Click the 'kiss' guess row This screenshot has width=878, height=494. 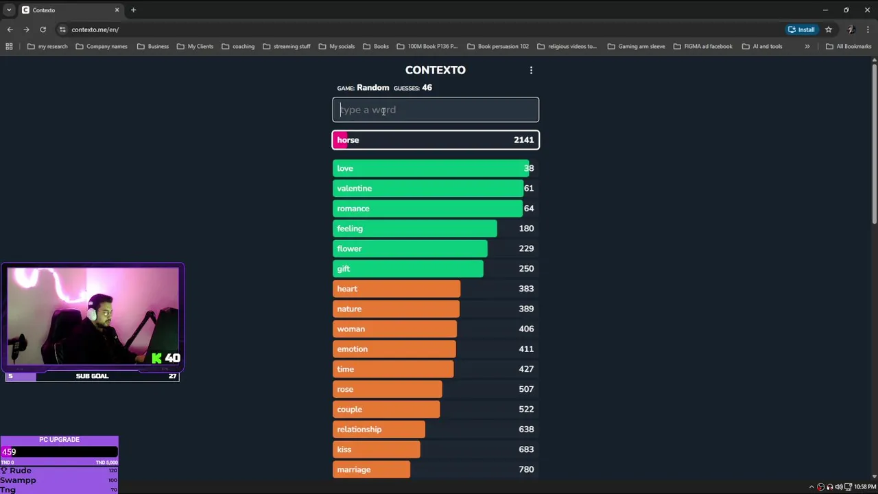[x=436, y=449]
